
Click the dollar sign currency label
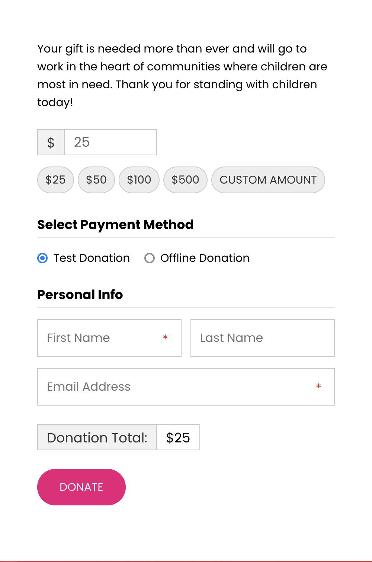click(x=51, y=142)
